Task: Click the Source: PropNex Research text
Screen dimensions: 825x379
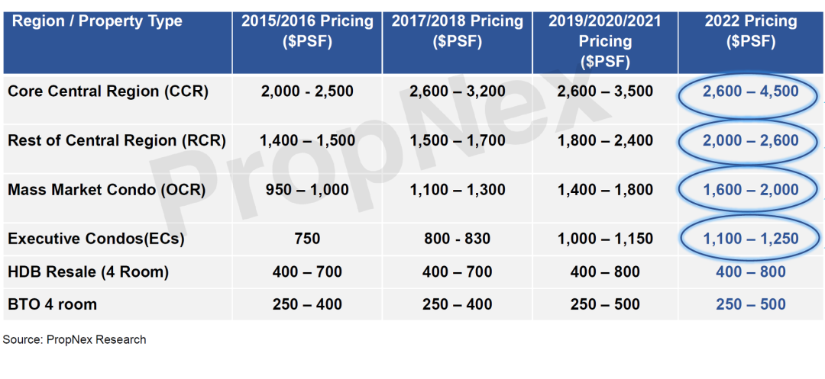Action: tap(74, 339)
